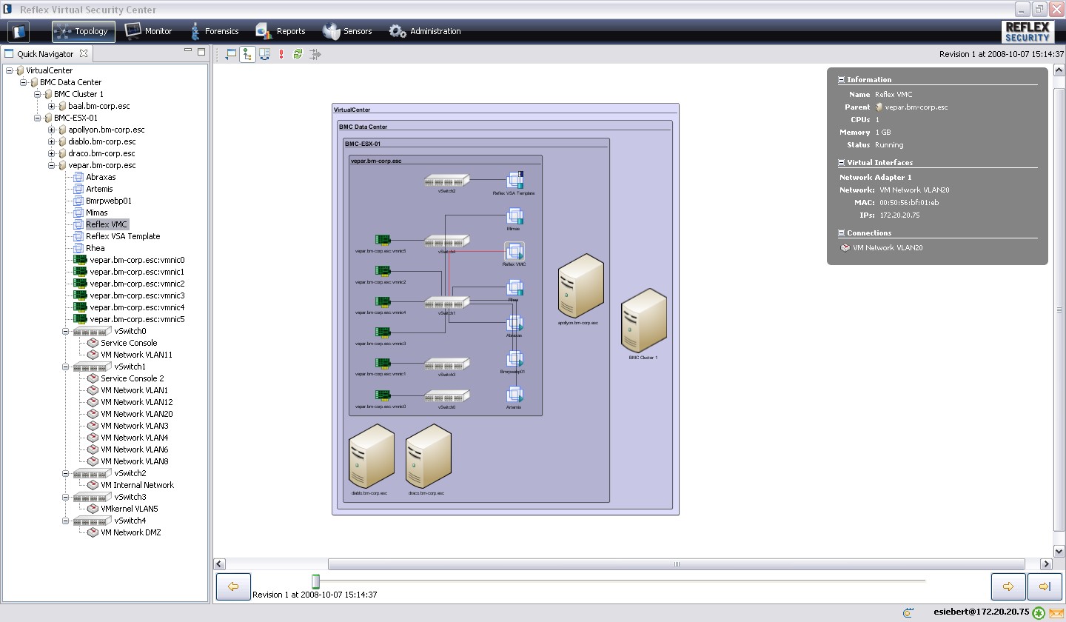Click the red exclamation alert toolbar icon
The image size is (1066, 622).
tap(281, 54)
